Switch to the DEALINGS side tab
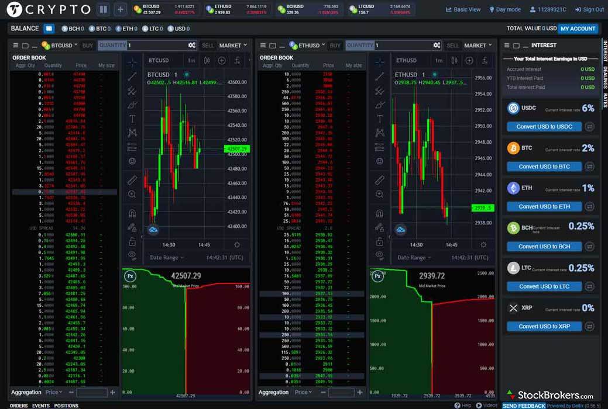 pos(605,76)
